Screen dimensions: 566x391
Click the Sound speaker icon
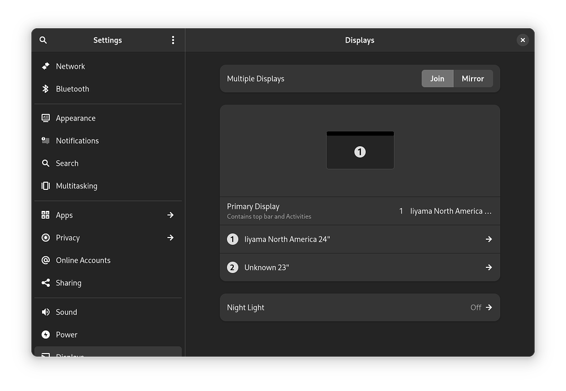pyautogui.click(x=46, y=312)
